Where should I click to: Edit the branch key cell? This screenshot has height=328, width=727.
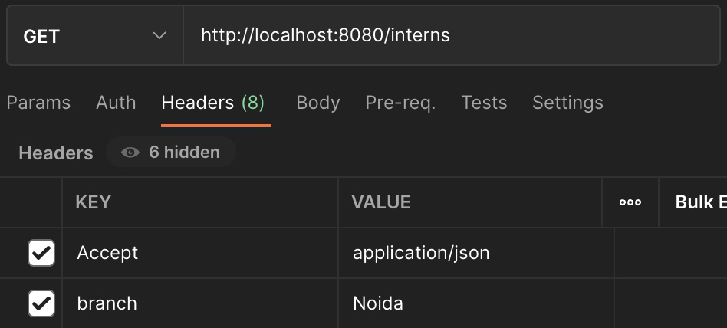(199, 303)
